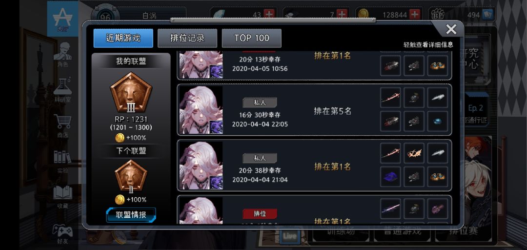Close the match history panel
This screenshot has width=527, height=250.
[x=451, y=30]
